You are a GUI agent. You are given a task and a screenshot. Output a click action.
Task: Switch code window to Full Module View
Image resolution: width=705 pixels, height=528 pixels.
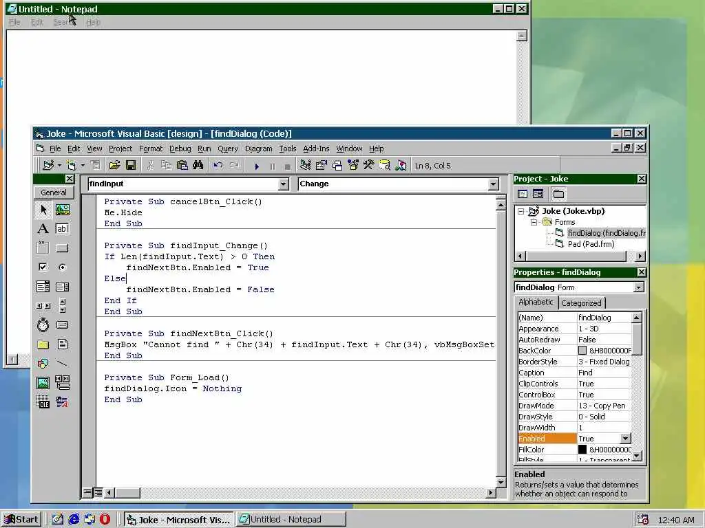point(98,492)
